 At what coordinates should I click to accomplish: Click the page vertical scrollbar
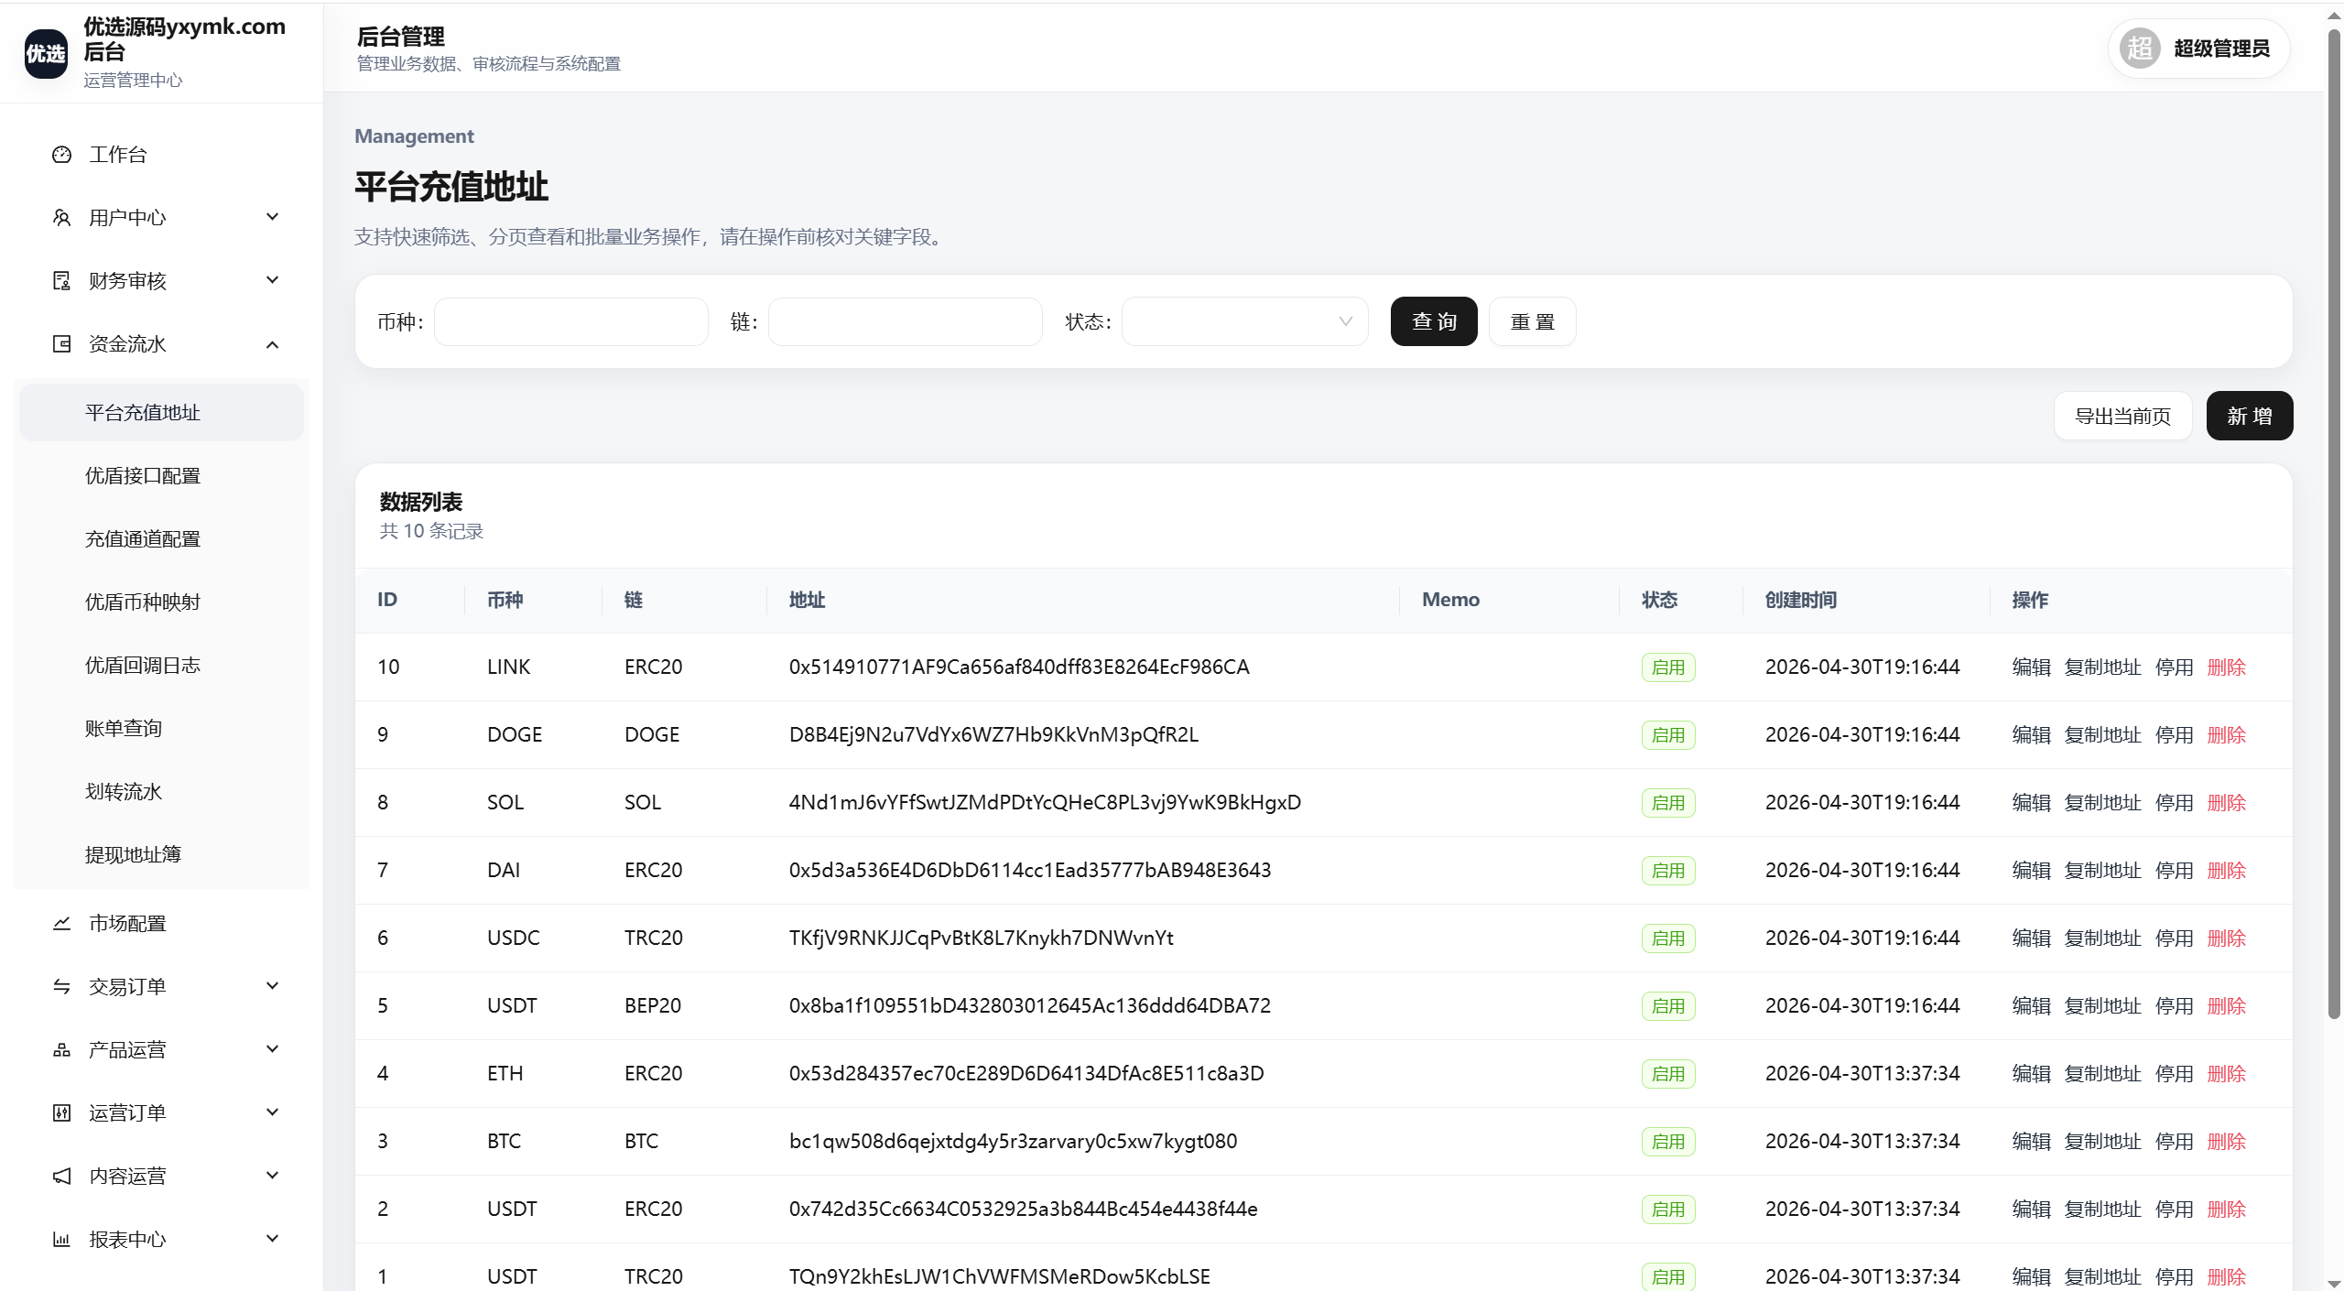2334,522
